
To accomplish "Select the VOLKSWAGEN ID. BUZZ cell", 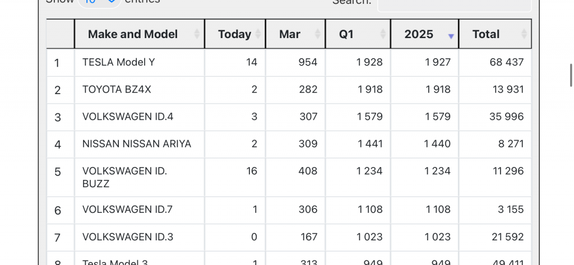I will click(124, 177).
